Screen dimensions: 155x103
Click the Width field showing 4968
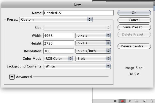tap(59, 36)
